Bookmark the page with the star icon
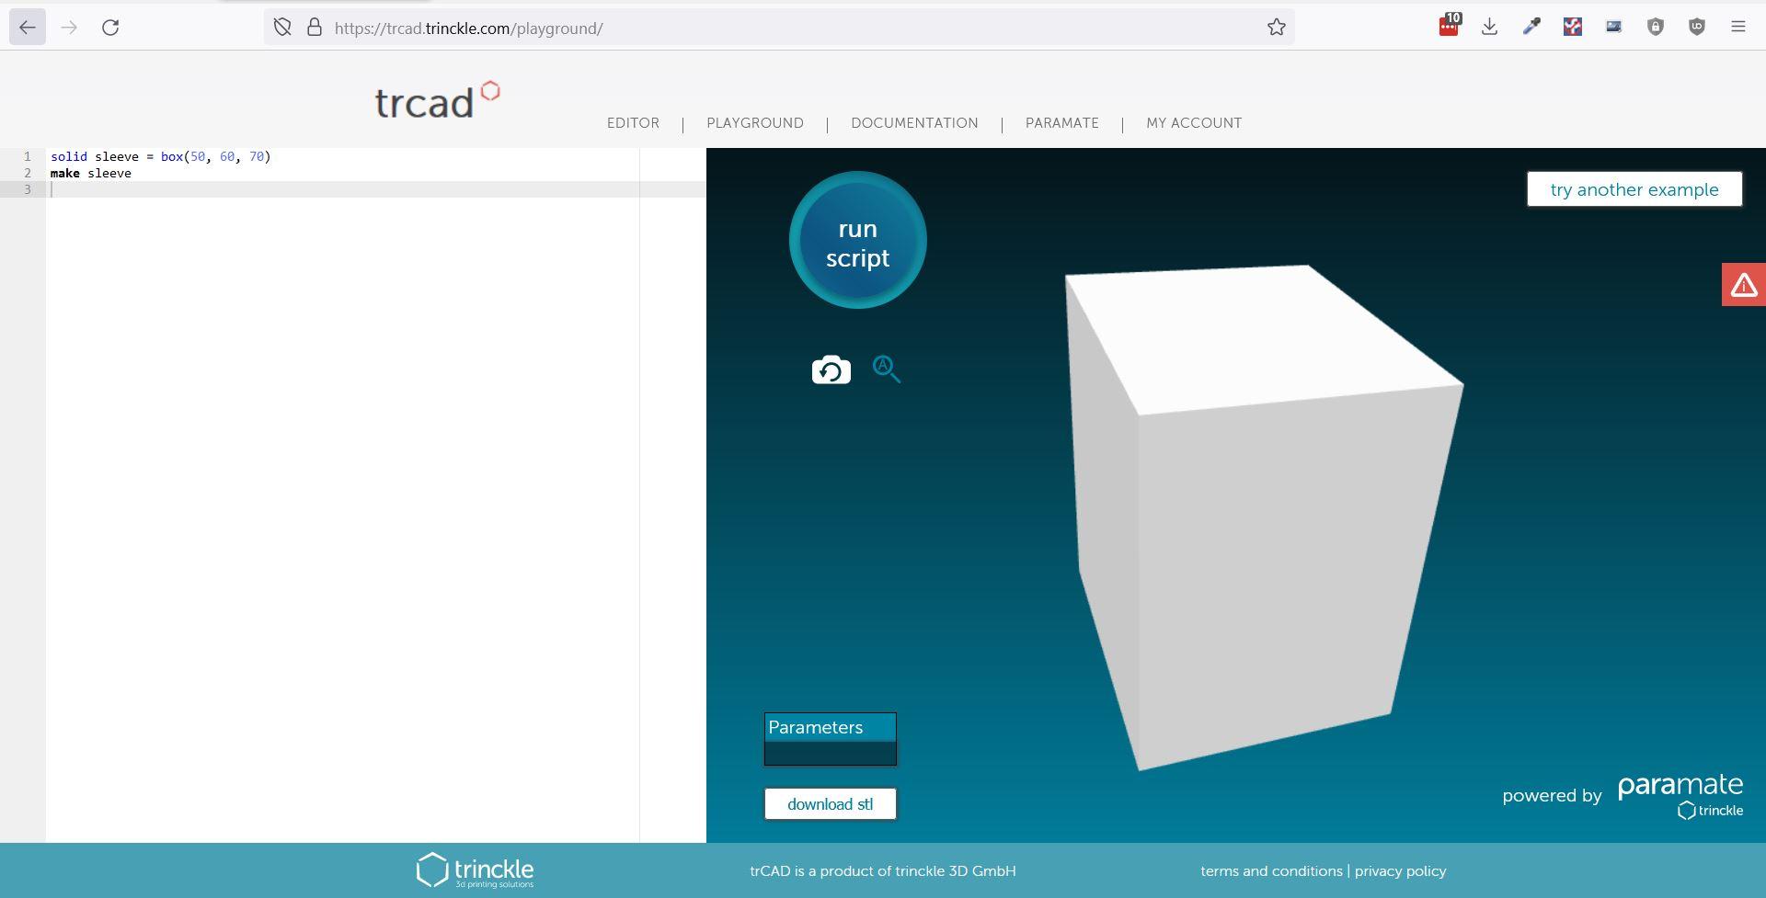 [x=1277, y=27]
